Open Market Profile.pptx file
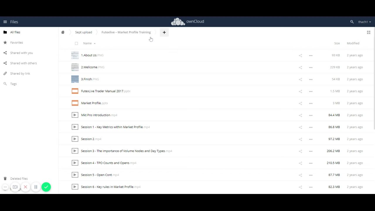Viewport: 375px width, 211px height. pyautogui.click(x=94, y=103)
